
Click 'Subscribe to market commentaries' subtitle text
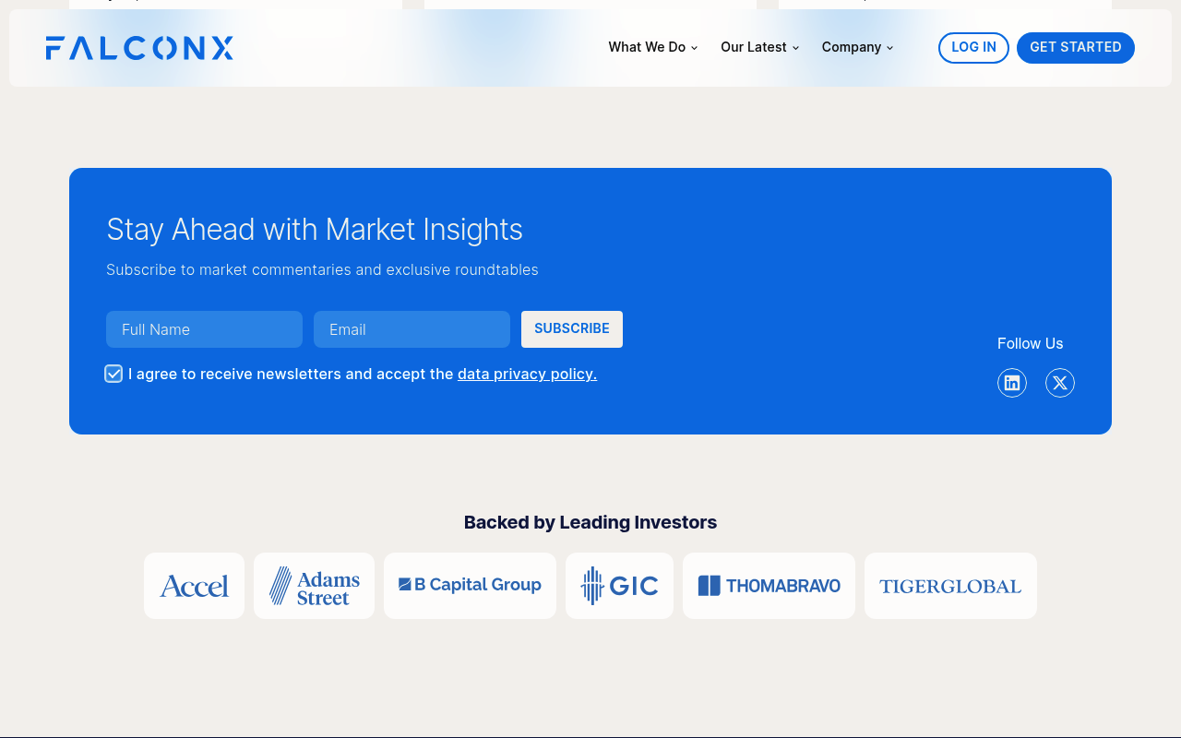(322, 270)
